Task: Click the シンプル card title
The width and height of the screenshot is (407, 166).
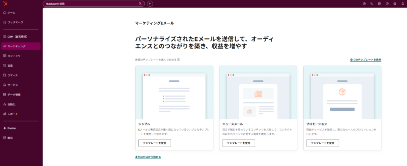Action: [144, 124]
